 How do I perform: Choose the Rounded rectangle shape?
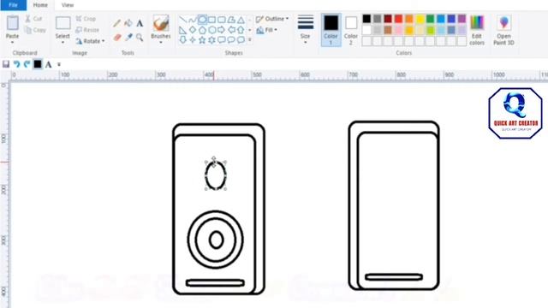(x=221, y=20)
